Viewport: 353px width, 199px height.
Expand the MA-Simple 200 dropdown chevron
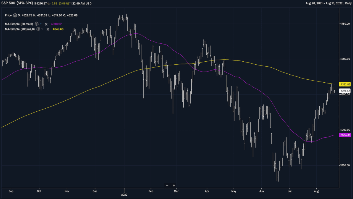point(42,29)
